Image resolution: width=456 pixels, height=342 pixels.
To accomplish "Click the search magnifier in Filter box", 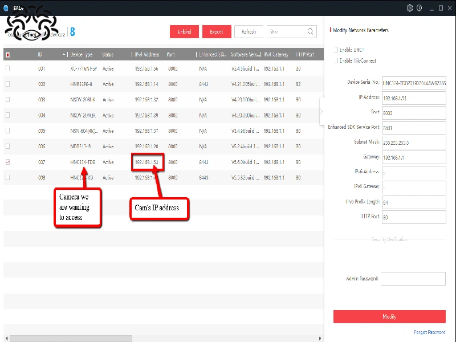I will 311,32.
